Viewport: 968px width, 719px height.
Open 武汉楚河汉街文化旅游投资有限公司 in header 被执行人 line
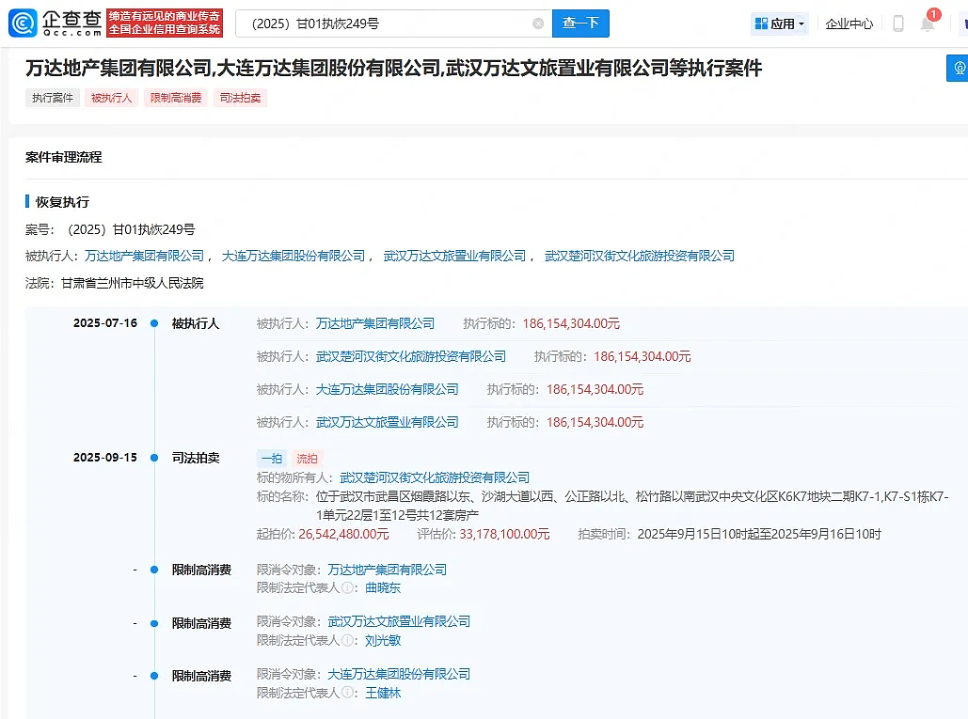[x=640, y=256]
